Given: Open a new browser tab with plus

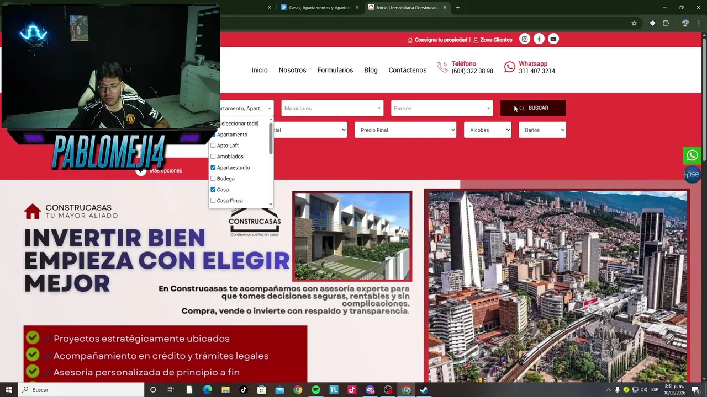Looking at the screenshot, I should 458,8.
